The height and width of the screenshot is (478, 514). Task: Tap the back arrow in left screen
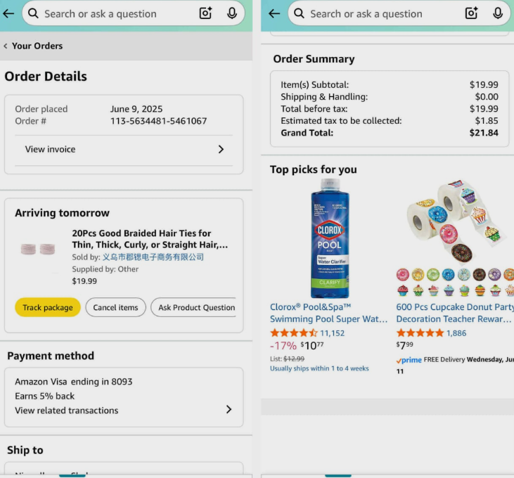click(x=8, y=13)
